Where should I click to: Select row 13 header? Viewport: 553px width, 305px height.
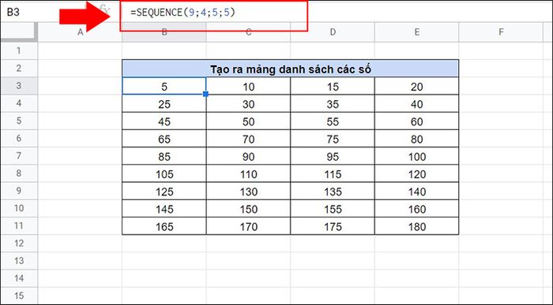click(19, 261)
